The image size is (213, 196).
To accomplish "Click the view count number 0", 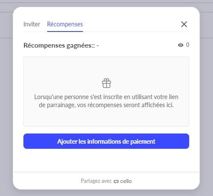I will pos(187,45).
